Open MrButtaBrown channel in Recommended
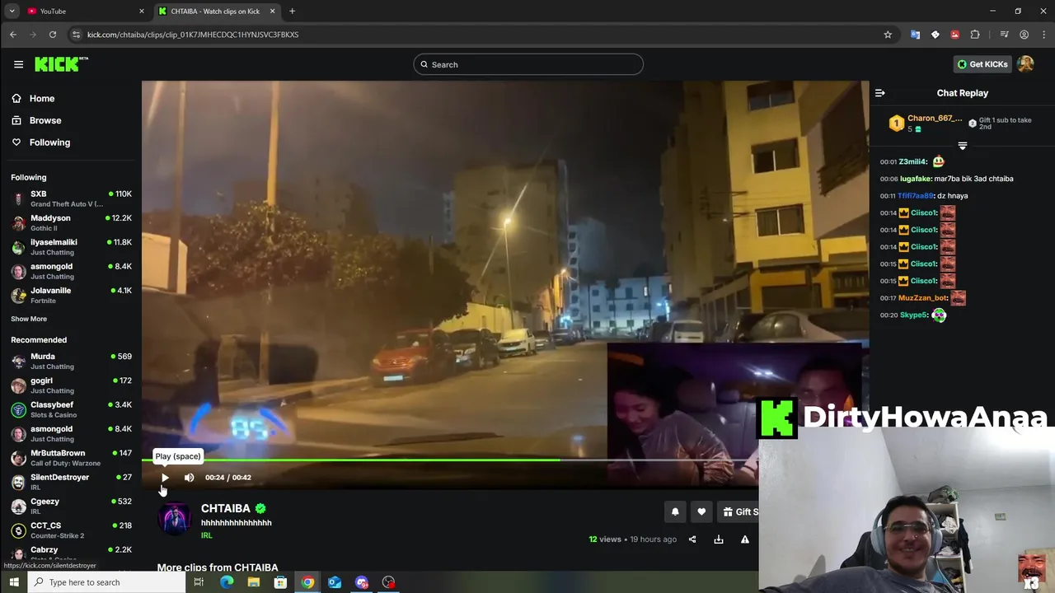The image size is (1055, 593). click(x=71, y=458)
